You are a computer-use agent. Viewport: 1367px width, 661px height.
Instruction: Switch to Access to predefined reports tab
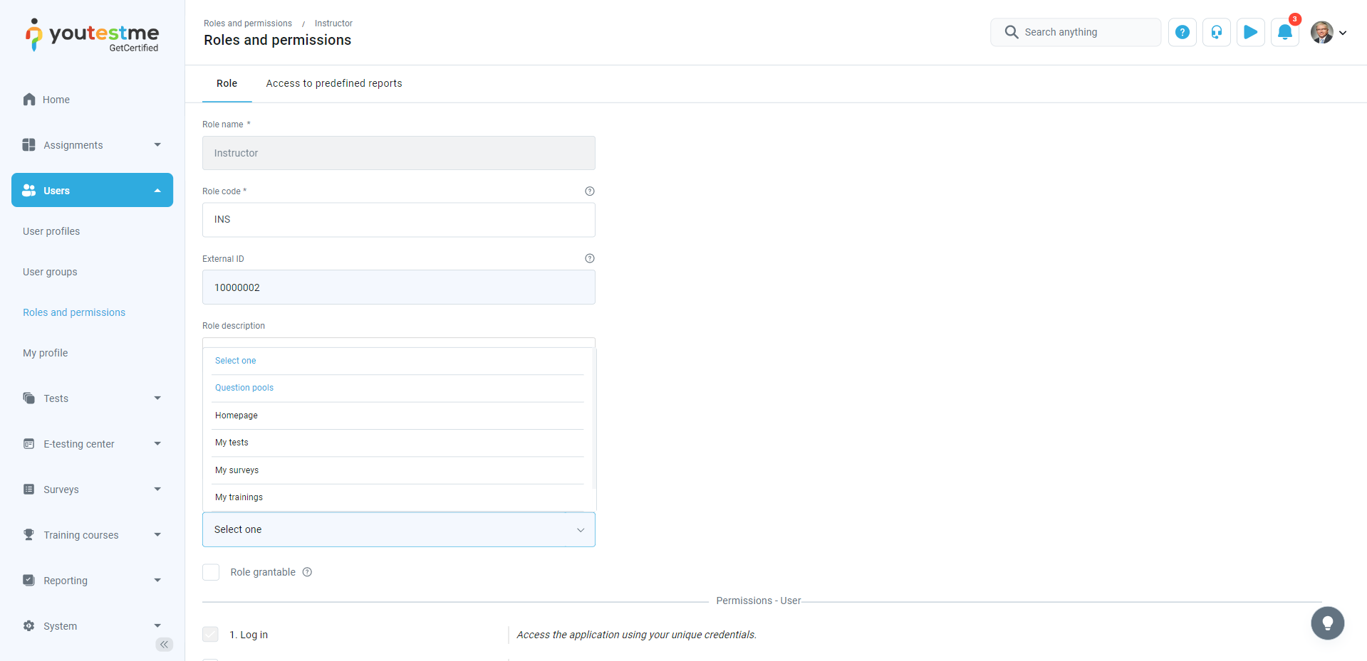(x=333, y=83)
